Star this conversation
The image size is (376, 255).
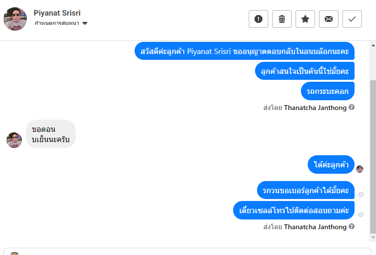(x=305, y=19)
